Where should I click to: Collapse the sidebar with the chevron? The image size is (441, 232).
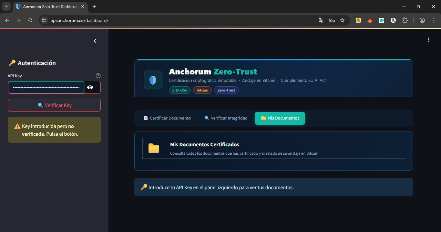coord(95,41)
